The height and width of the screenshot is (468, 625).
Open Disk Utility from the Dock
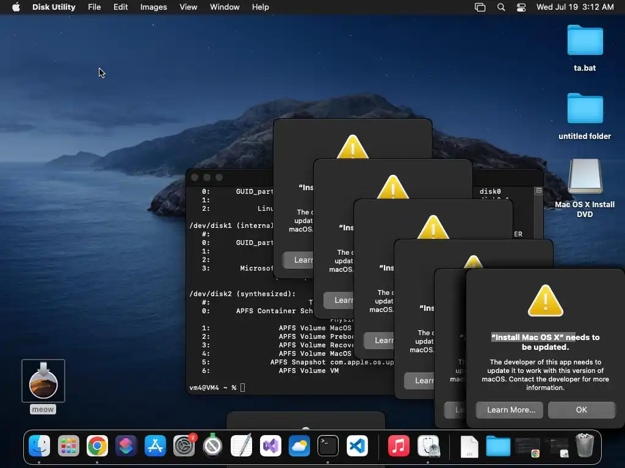[428, 445]
